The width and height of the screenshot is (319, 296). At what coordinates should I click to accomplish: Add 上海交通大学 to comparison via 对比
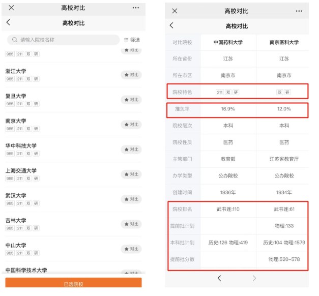131,174
